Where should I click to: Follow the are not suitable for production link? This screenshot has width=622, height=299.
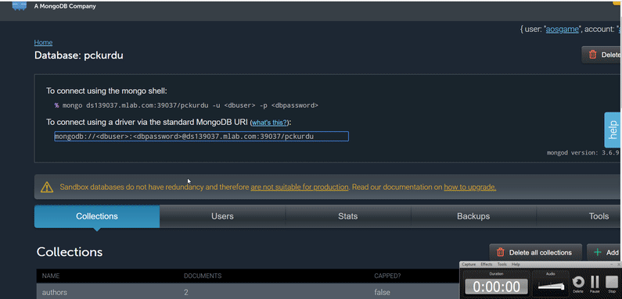[299, 187]
